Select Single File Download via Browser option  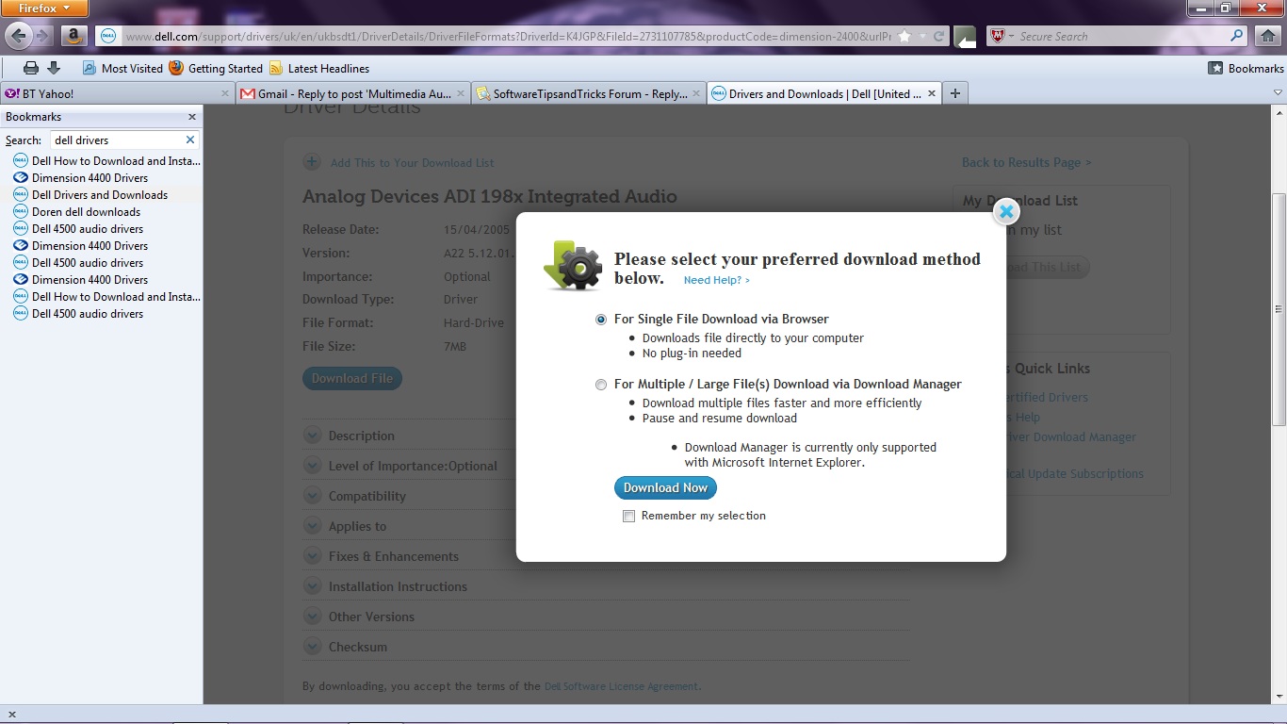pyautogui.click(x=601, y=320)
